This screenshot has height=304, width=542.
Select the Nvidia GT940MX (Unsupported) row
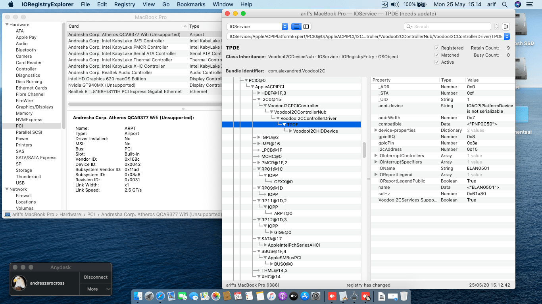pyautogui.click(x=144, y=85)
